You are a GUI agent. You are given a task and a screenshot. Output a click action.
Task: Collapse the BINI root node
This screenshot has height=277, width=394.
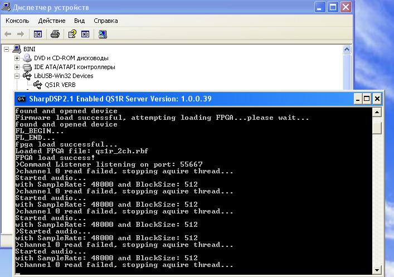6,49
